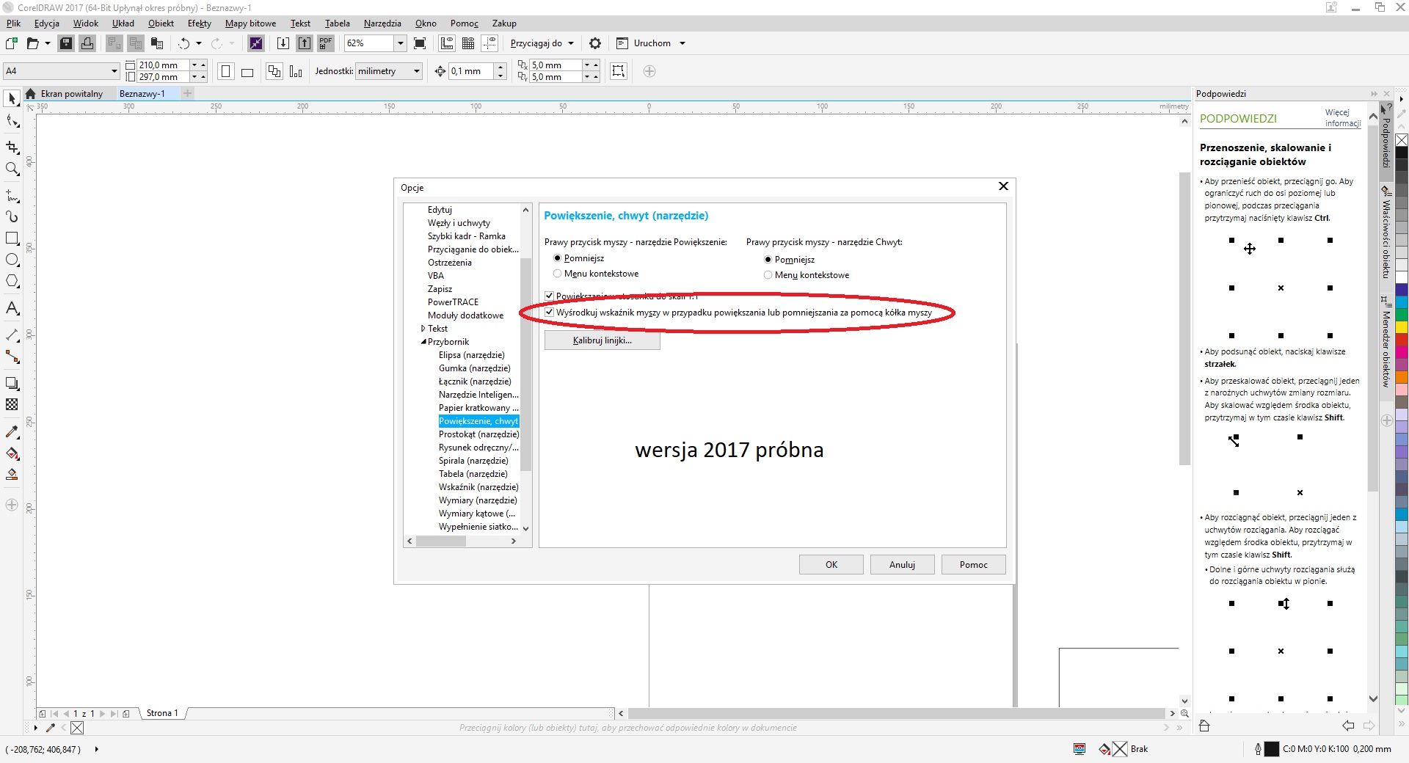Open the zoom level dropdown

click(400, 43)
